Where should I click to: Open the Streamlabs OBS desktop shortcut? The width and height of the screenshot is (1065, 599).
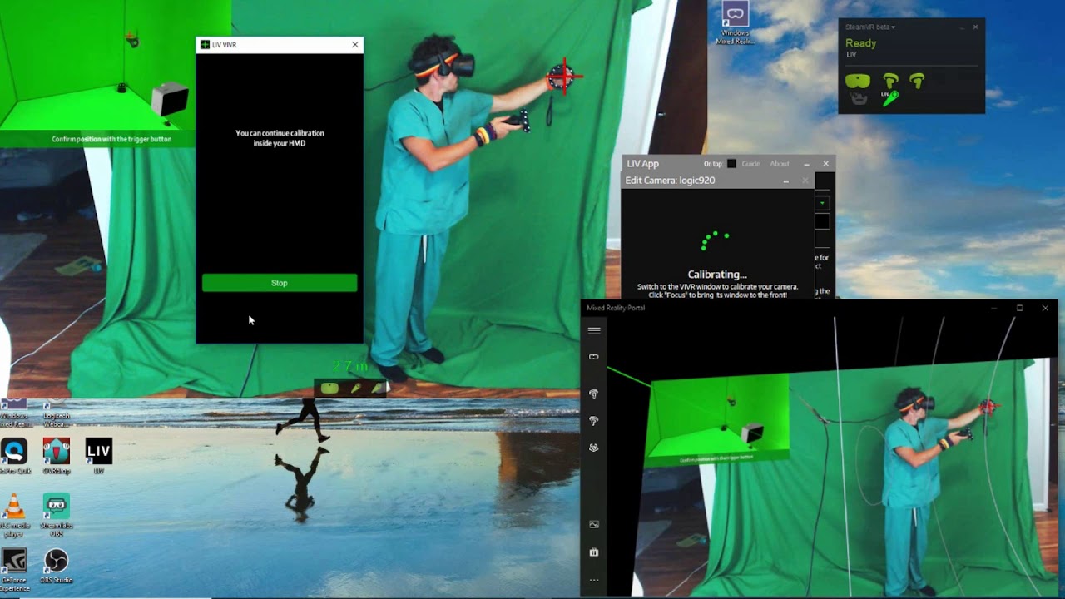point(56,514)
